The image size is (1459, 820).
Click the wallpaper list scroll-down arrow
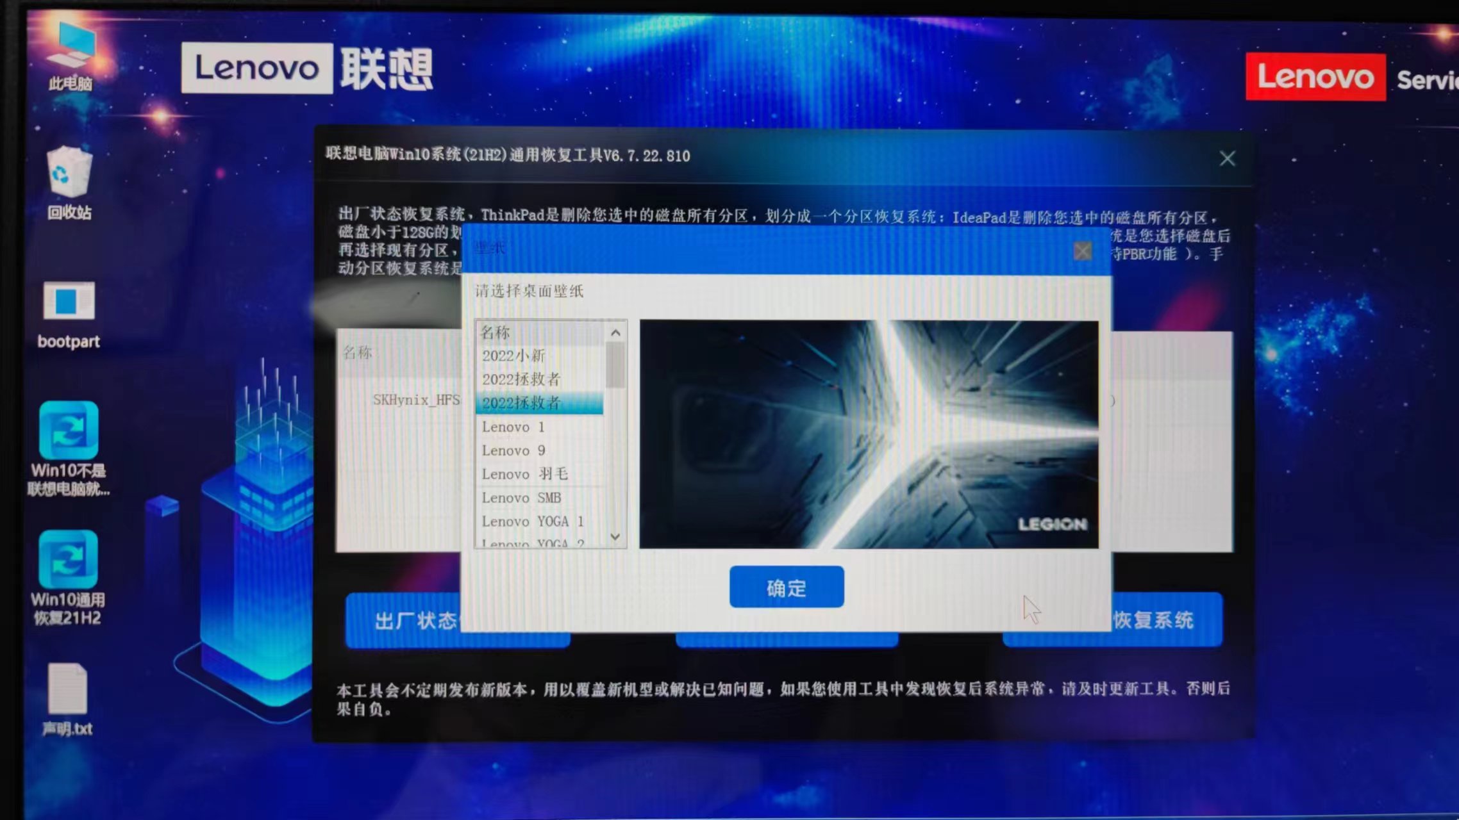point(615,537)
